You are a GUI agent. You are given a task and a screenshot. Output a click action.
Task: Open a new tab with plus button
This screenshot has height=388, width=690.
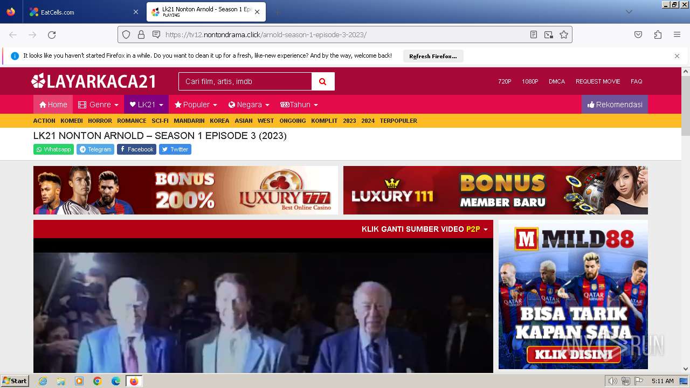(x=277, y=12)
